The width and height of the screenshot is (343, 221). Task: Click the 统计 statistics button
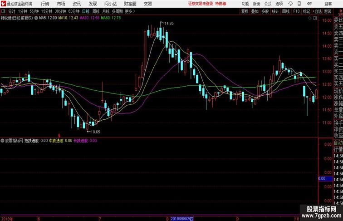point(275,11)
